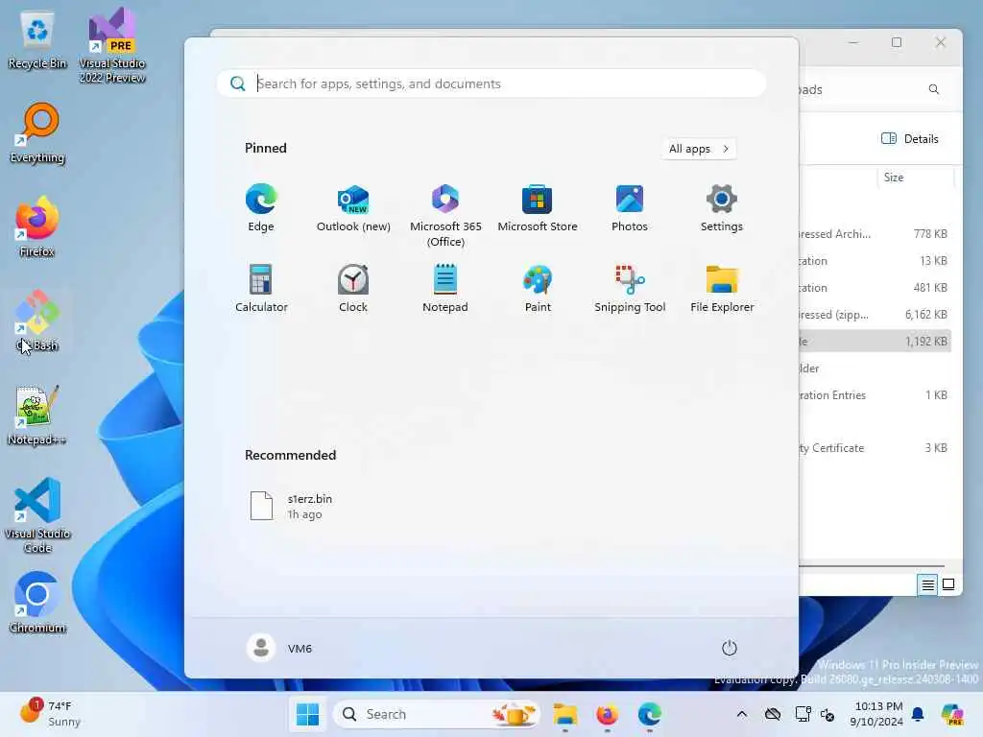The image size is (983, 737).
Task: Open Settings from pinned apps
Action: click(x=722, y=208)
